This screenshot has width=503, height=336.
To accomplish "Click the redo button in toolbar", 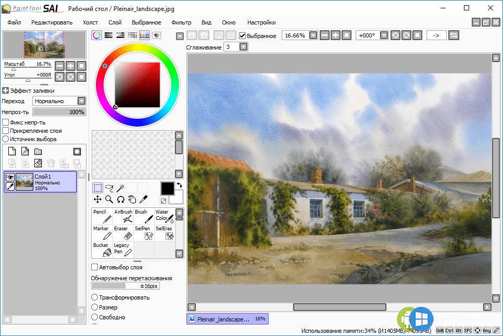I will coord(204,35).
